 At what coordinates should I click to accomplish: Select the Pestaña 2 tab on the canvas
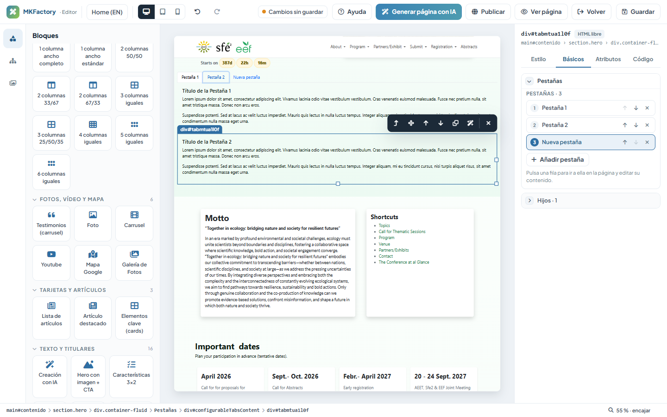[216, 77]
